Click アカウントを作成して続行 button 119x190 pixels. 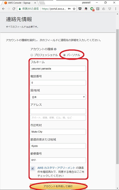click(x=58, y=186)
